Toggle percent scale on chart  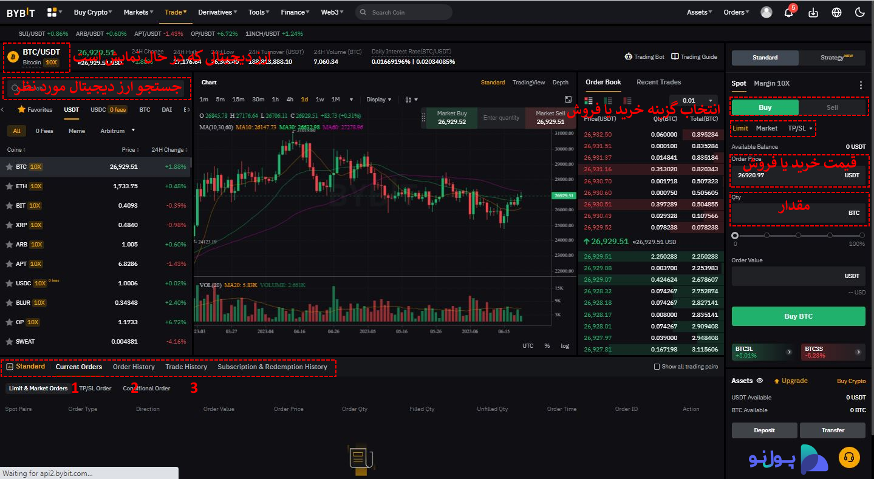point(547,345)
